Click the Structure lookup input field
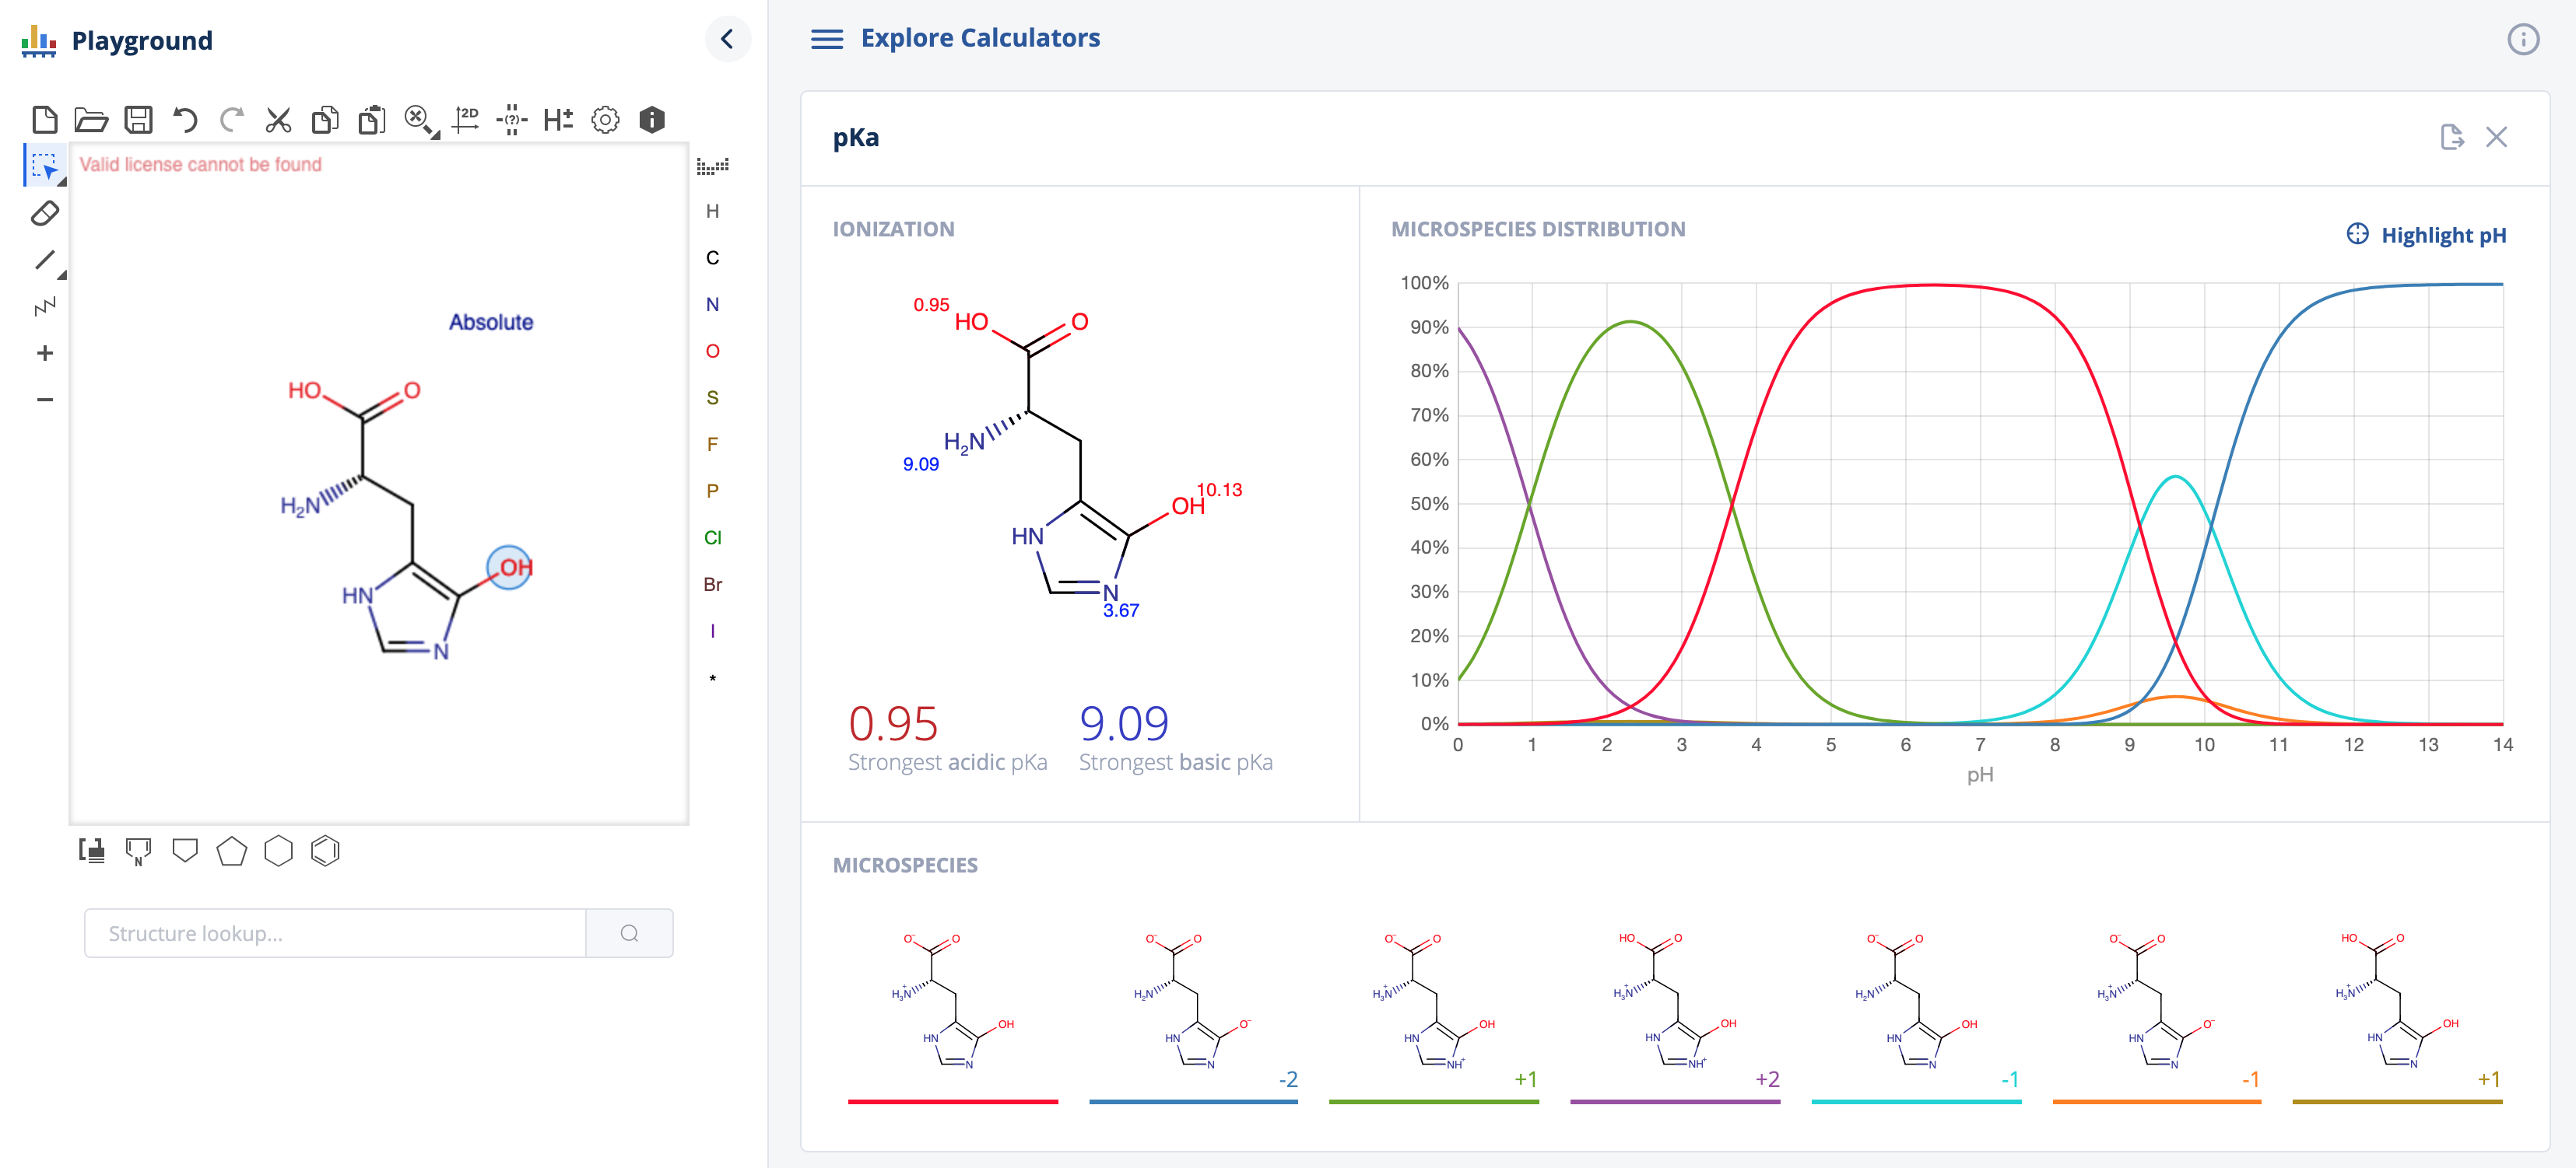Screen dimensions: 2576x1168 [335, 933]
